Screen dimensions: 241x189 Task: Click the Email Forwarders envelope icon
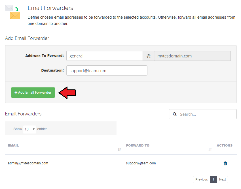click(x=13, y=12)
